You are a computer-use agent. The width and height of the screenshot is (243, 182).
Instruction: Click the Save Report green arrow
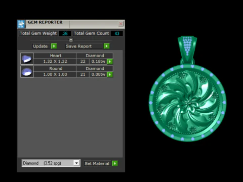pyautogui.click(x=106, y=46)
